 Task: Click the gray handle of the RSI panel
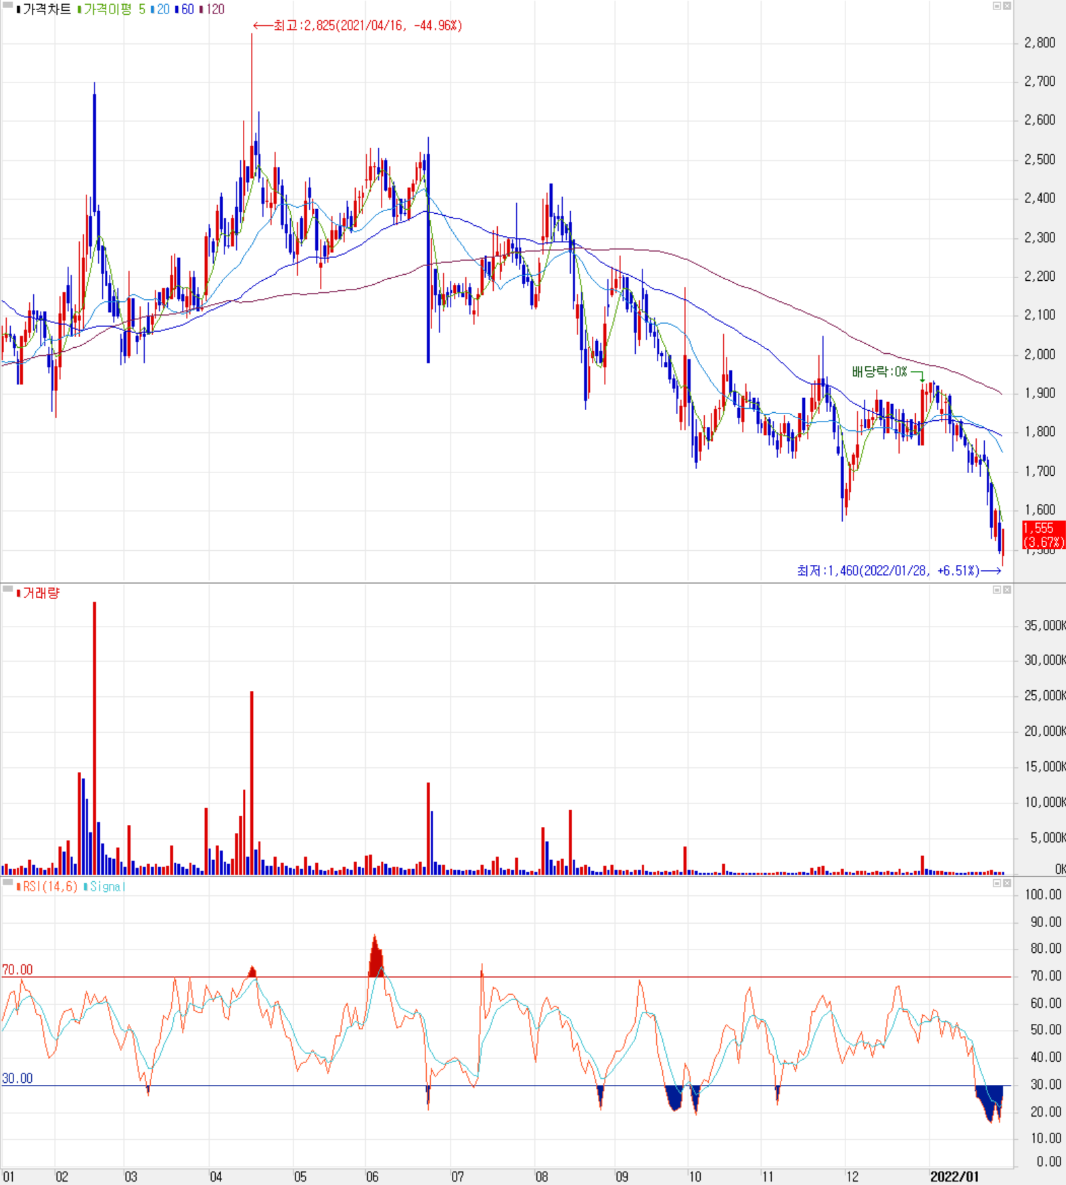click(x=7, y=882)
